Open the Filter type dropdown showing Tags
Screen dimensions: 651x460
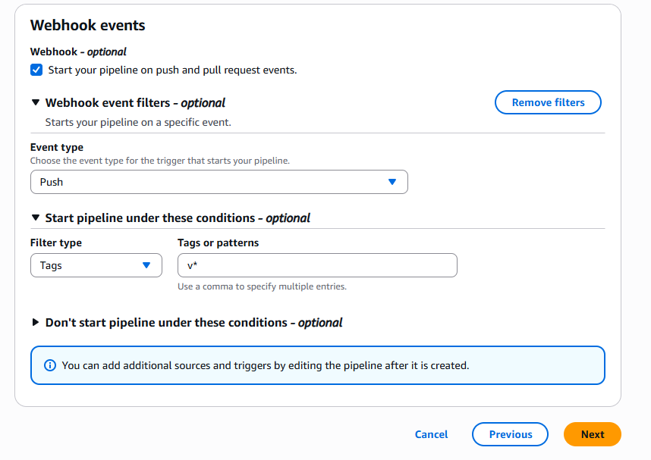[x=96, y=265]
